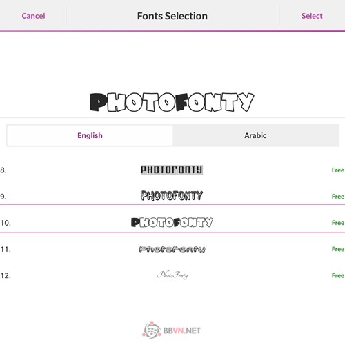
Task: Click the Fonts Selection title
Action: point(172,16)
